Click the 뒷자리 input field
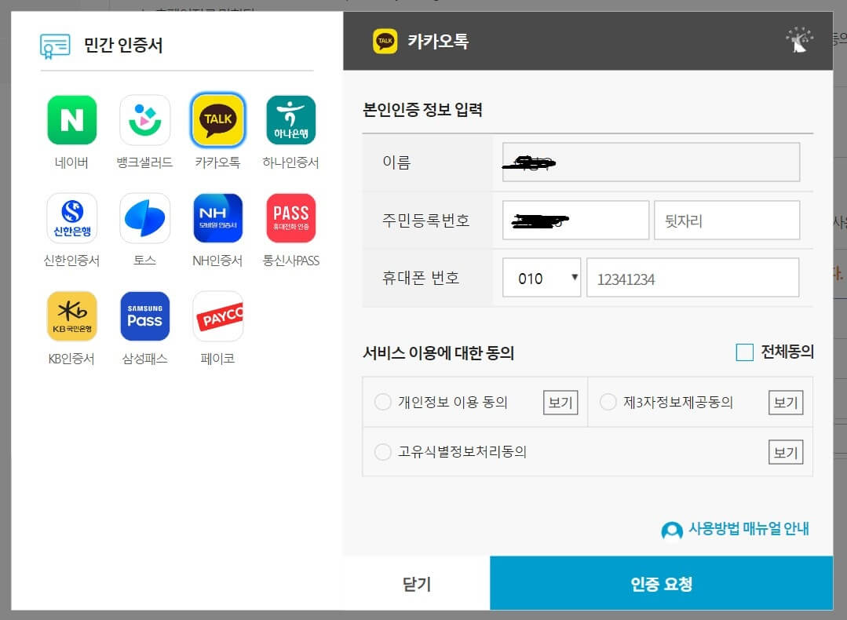The width and height of the screenshot is (847, 620). point(727,220)
